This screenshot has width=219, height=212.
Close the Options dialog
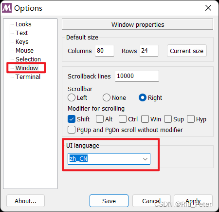208,8
